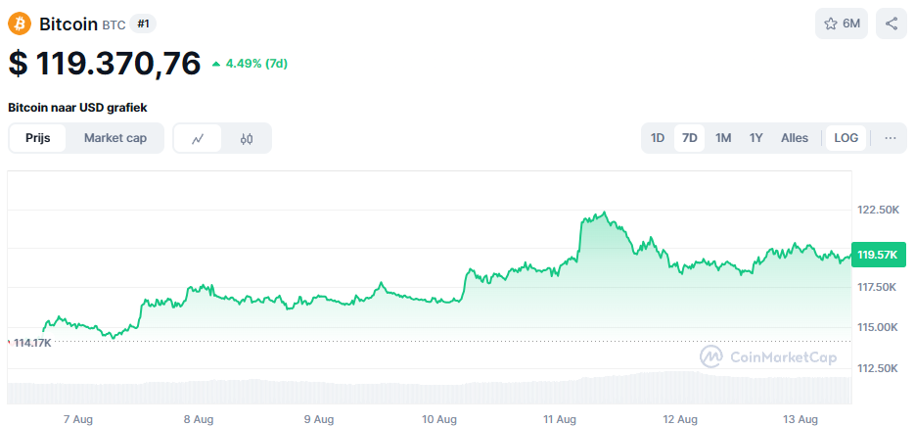Click the 114.17K baseline price label
The image size is (915, 426).
32,343
